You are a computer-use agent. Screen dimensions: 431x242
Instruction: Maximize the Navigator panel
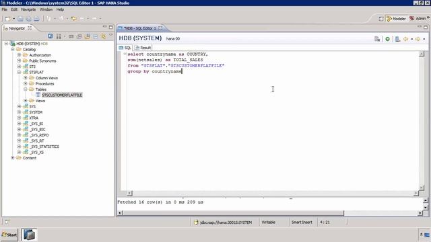[110, 27]
